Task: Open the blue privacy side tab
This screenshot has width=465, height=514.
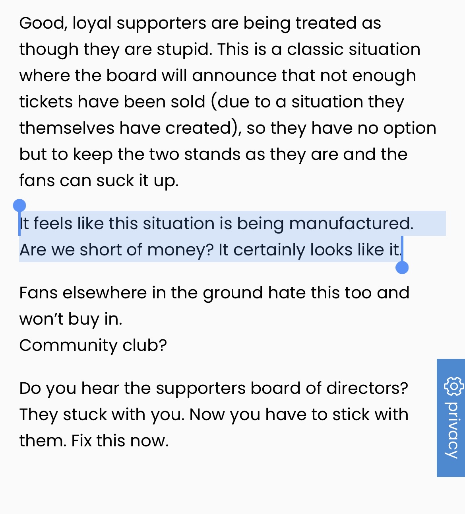Action: [x=451, y=418]
